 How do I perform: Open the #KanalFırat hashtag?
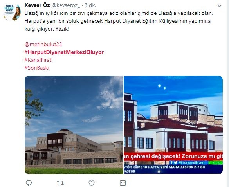tap(38, 60)
